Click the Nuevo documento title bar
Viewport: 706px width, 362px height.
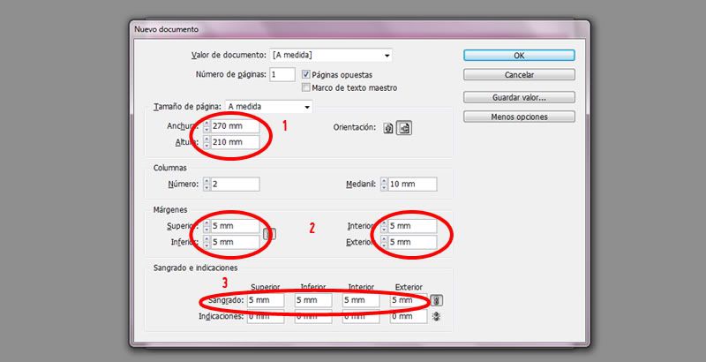coord(359,30)
